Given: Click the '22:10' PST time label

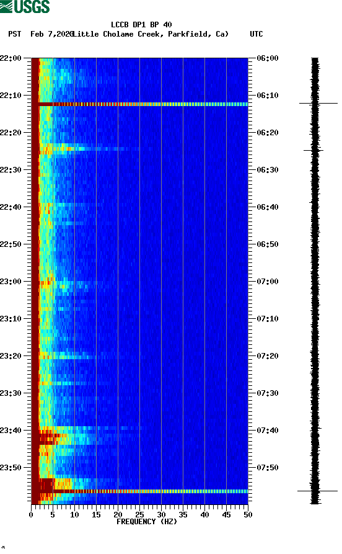Looking at the screenshot, I should coord(11,96).
